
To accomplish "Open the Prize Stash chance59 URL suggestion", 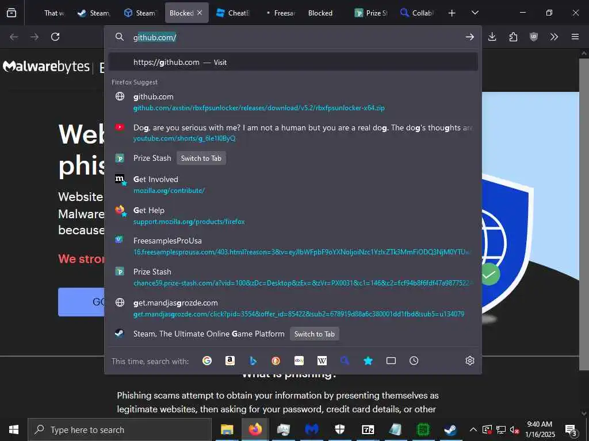I will pyautogui.click(x=293, y=277).
